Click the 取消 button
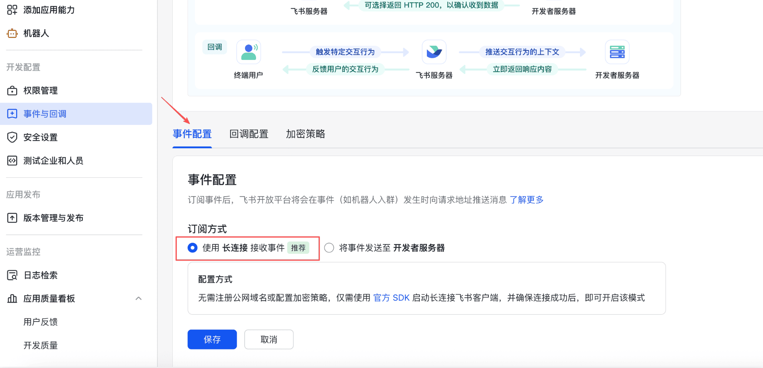Screen dimensions: 763x368 click(269, 340)
